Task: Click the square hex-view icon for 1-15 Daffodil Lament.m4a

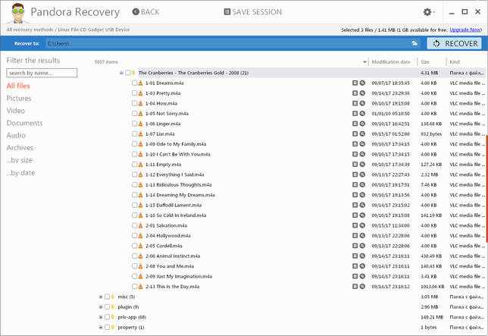Action: click(355, 205)
